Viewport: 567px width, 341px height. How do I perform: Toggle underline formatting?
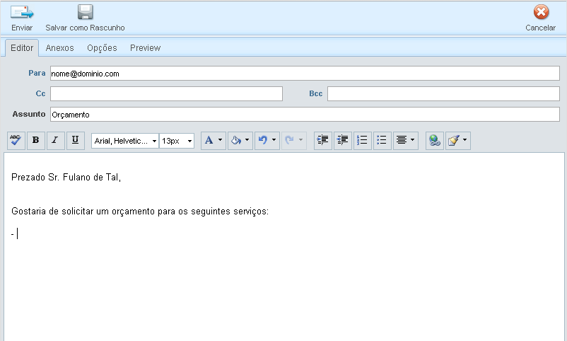click(x=76, y=140)
